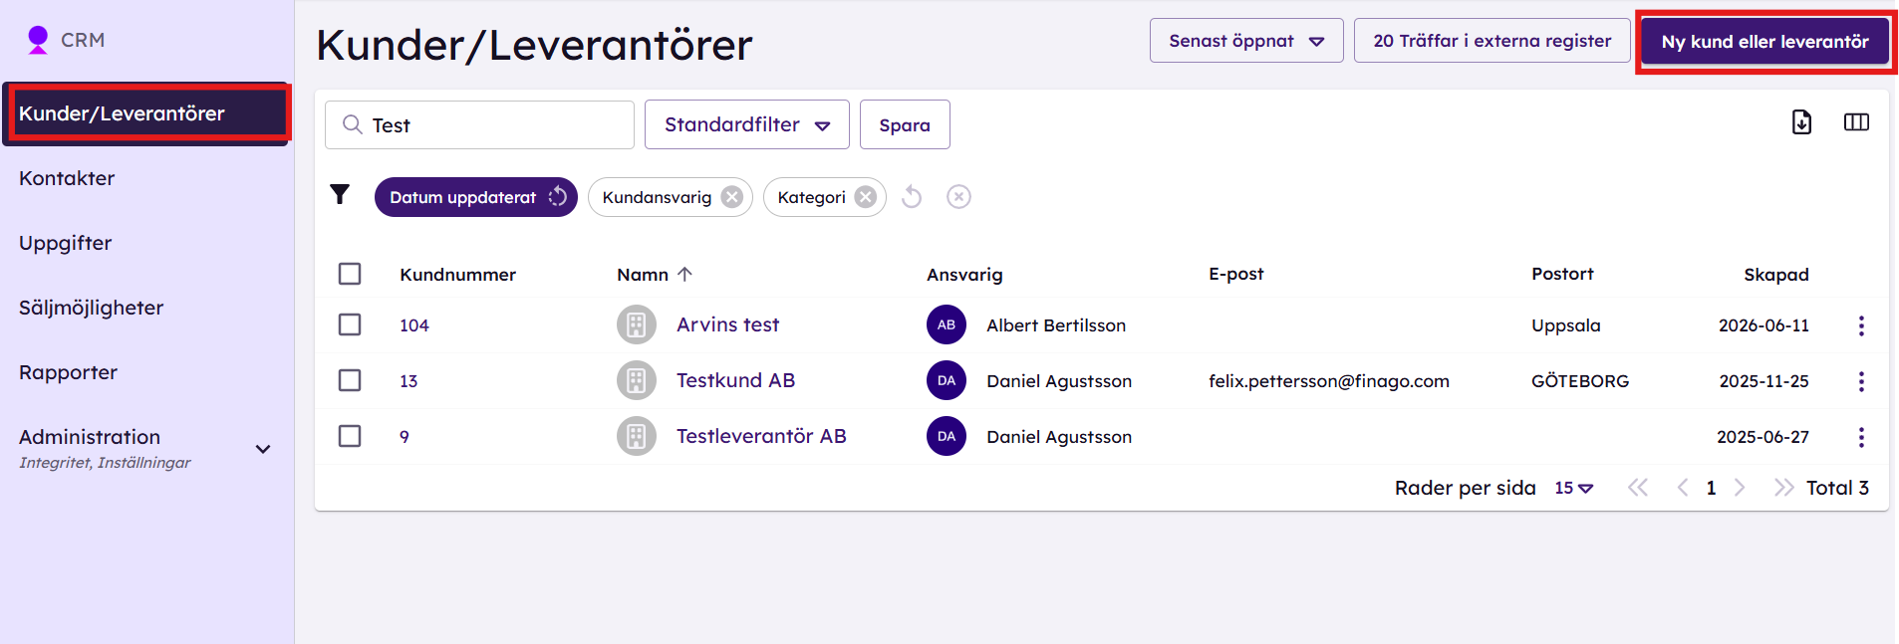
Task: Open Säljmöjligheter in the sidebar
Action: pos(91,308)
